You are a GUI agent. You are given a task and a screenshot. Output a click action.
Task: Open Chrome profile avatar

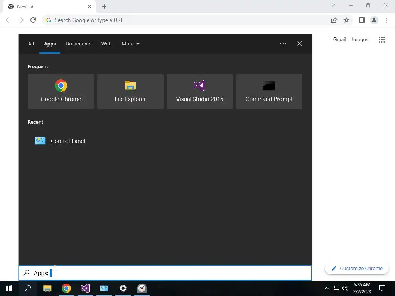click(x=374, y=20)
